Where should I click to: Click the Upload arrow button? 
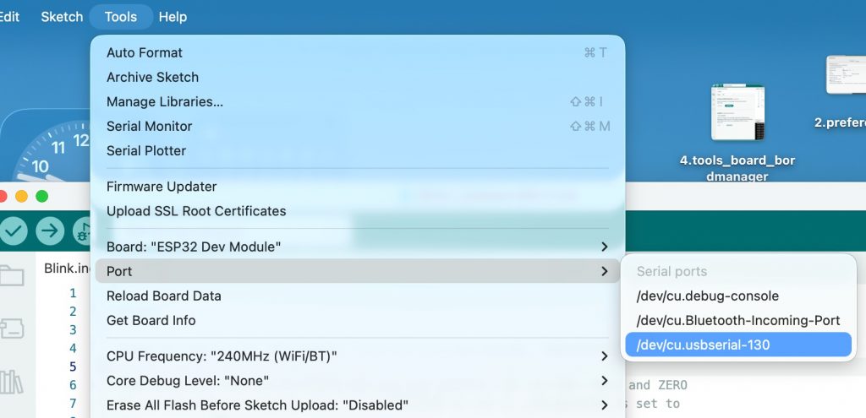click(50, 231)
